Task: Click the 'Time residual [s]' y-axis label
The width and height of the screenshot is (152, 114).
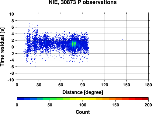Action: click(x=2, y=47)
